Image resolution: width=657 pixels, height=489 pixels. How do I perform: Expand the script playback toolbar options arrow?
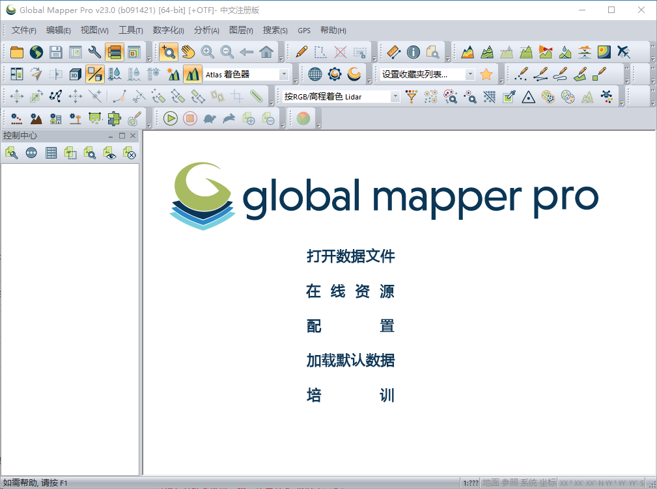(283, 125)
